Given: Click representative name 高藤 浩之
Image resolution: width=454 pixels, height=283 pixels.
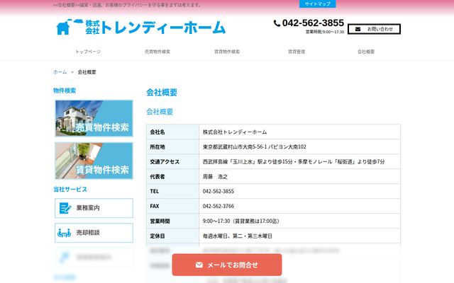Looking at the screenshot, I should click(215, 176).
